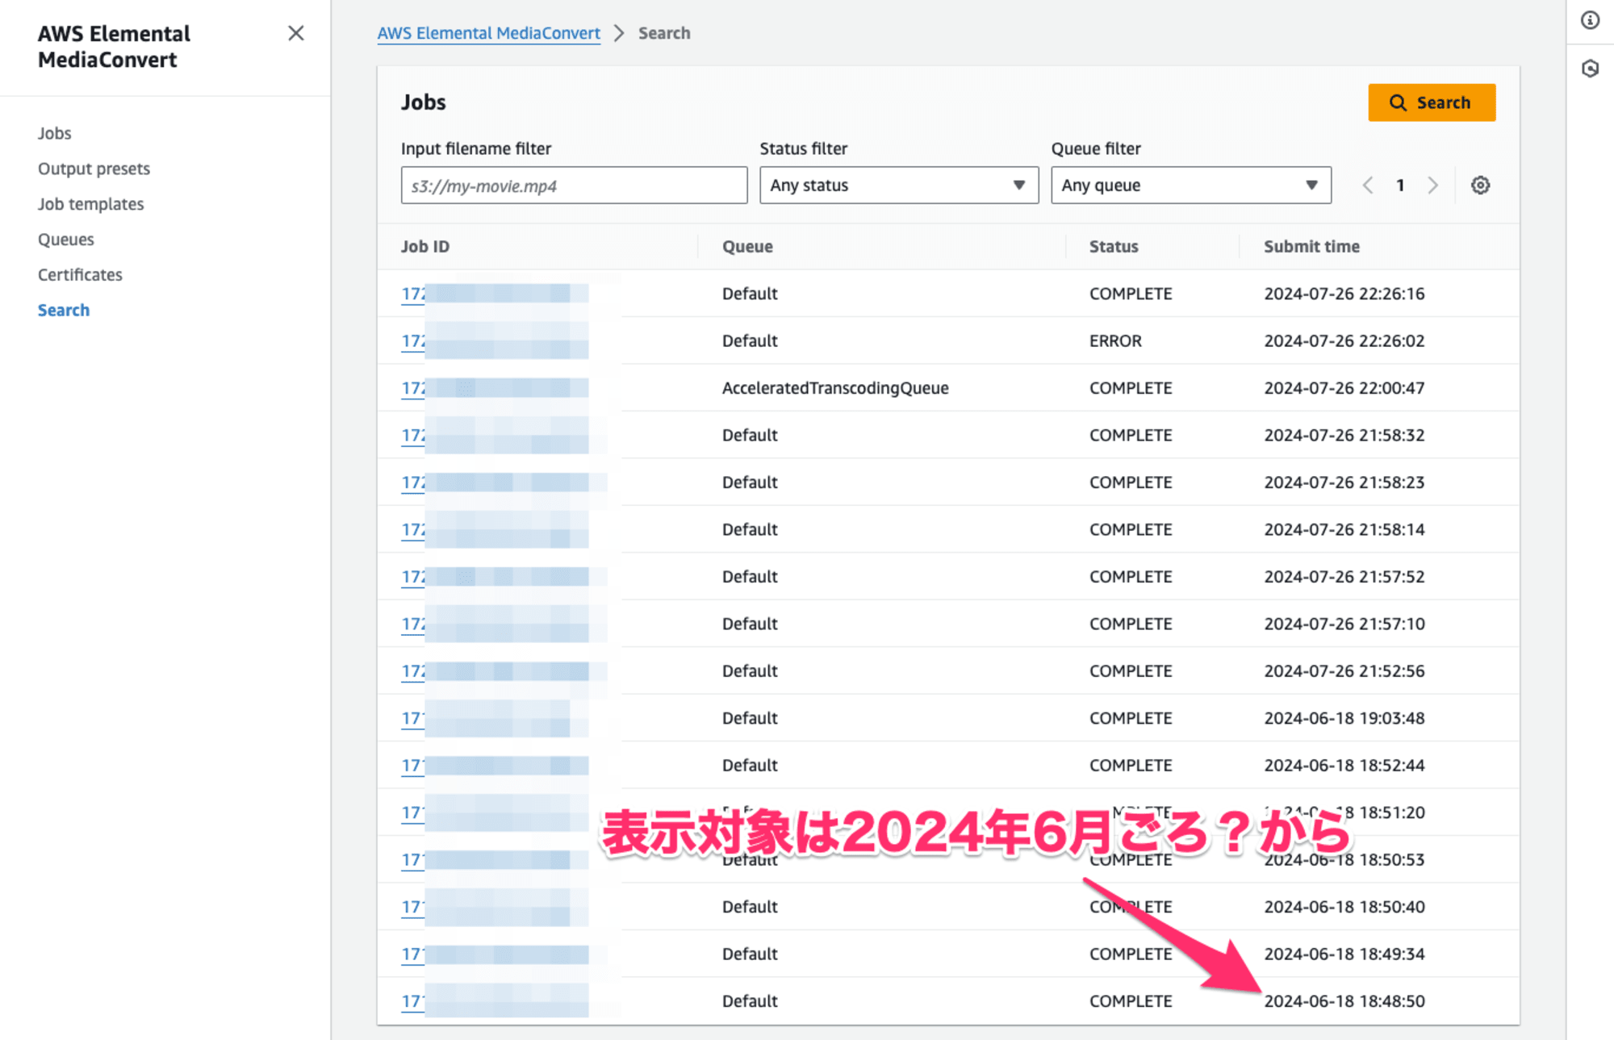Click the Submit time column header
This screenshot has height=1040, width=1614.
click(1311, 246)
